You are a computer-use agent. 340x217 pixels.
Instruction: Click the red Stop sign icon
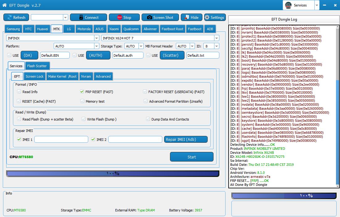119,17
